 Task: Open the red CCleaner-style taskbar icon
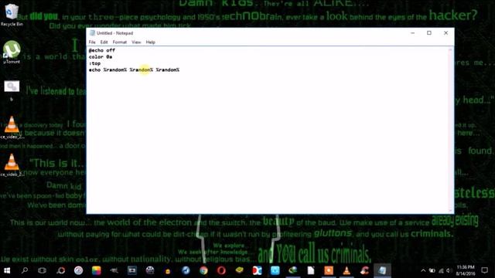(364, 270)
